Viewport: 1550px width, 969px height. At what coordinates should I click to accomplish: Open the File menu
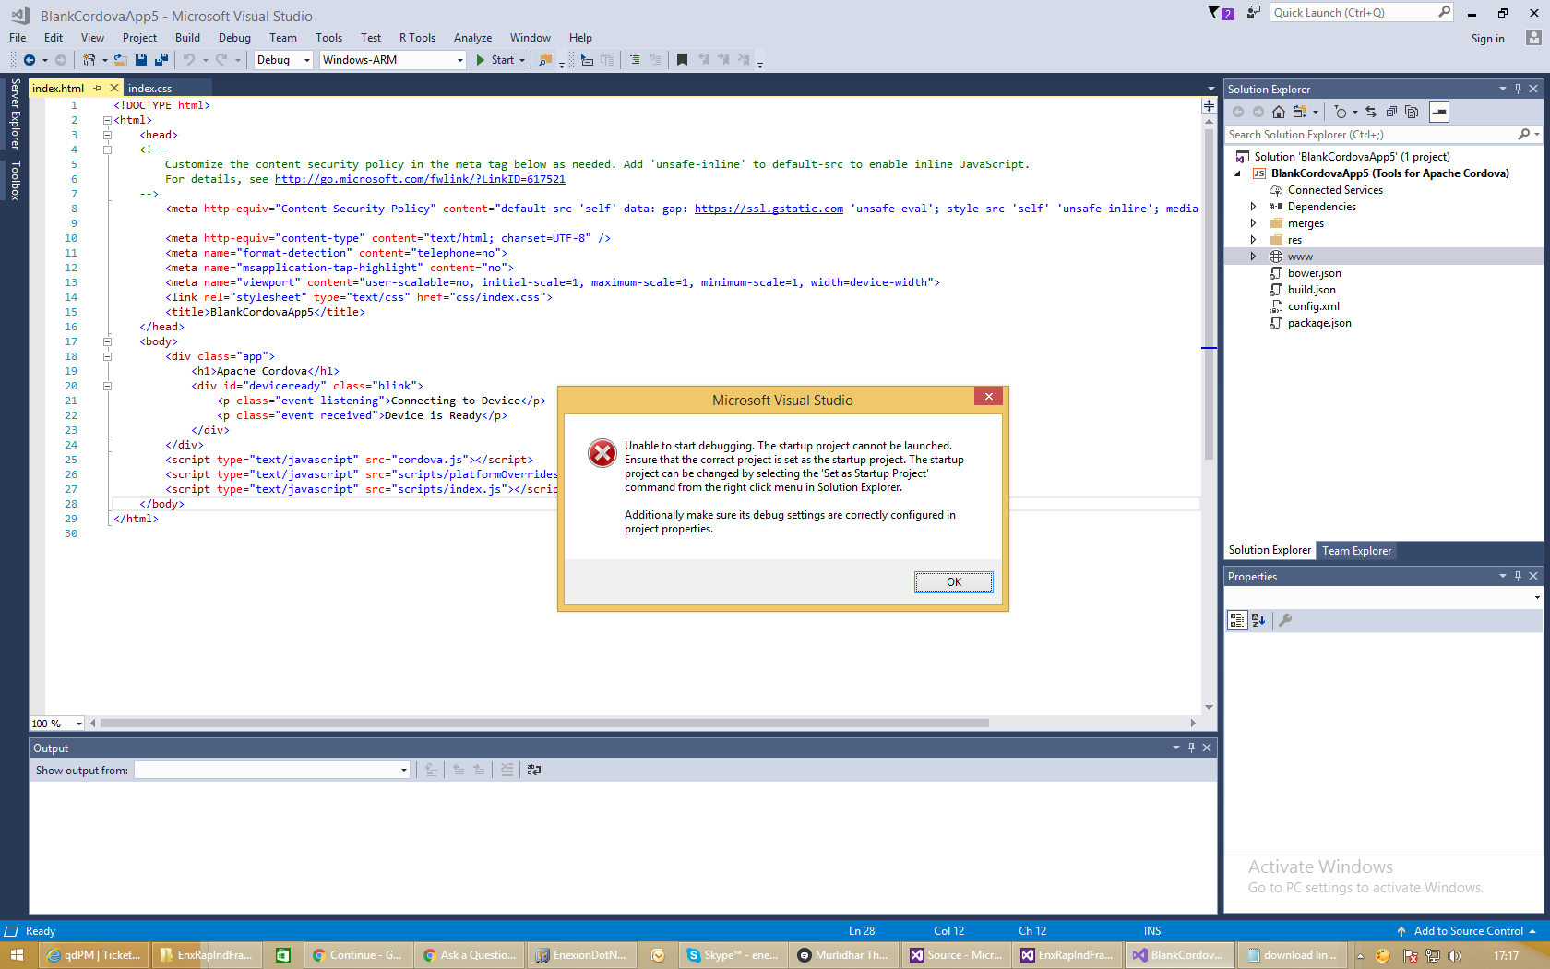click(18, 38)
